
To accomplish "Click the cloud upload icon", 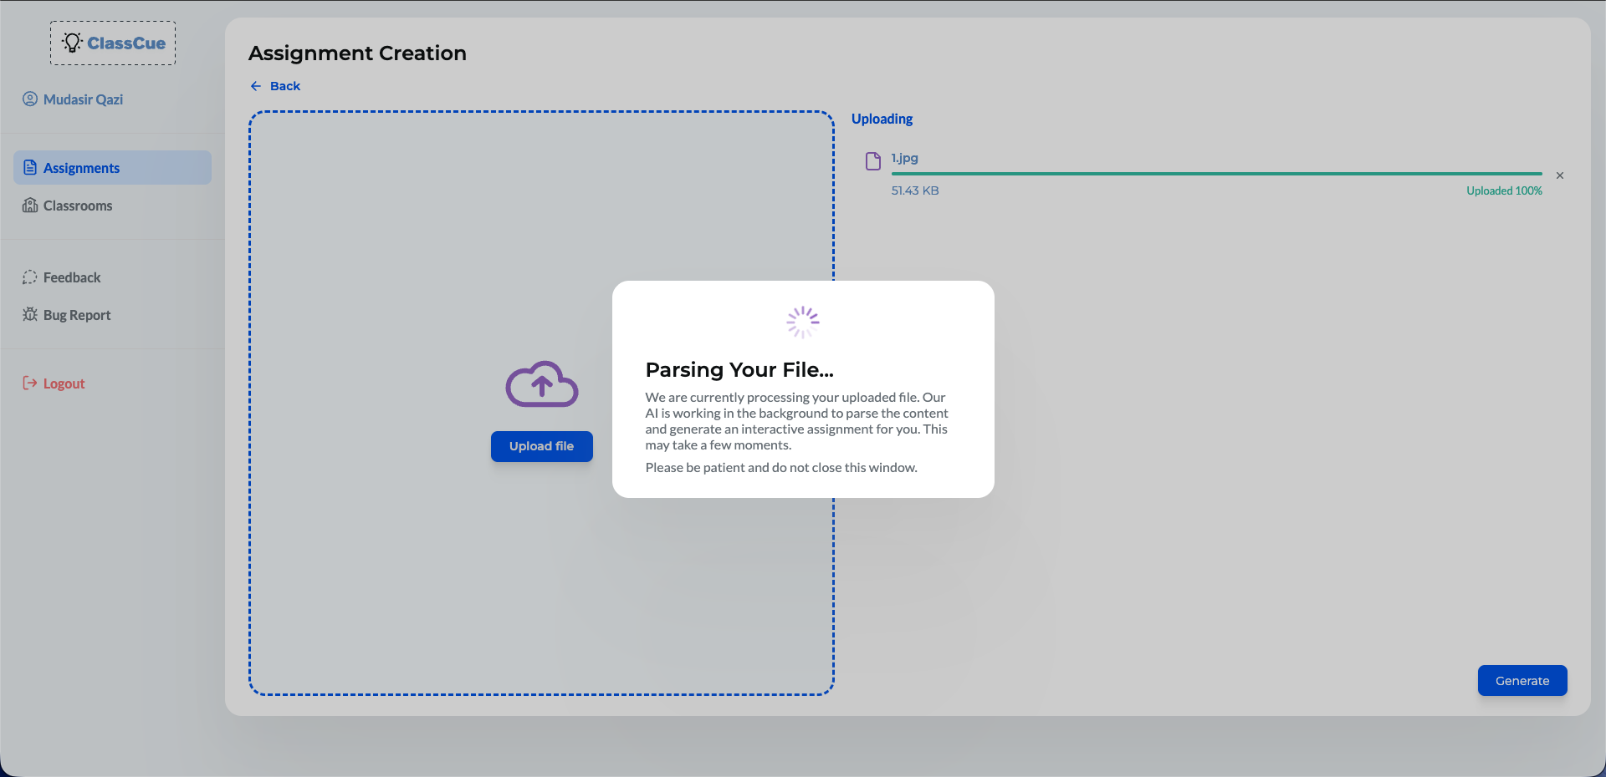I will tap(541, 385).
